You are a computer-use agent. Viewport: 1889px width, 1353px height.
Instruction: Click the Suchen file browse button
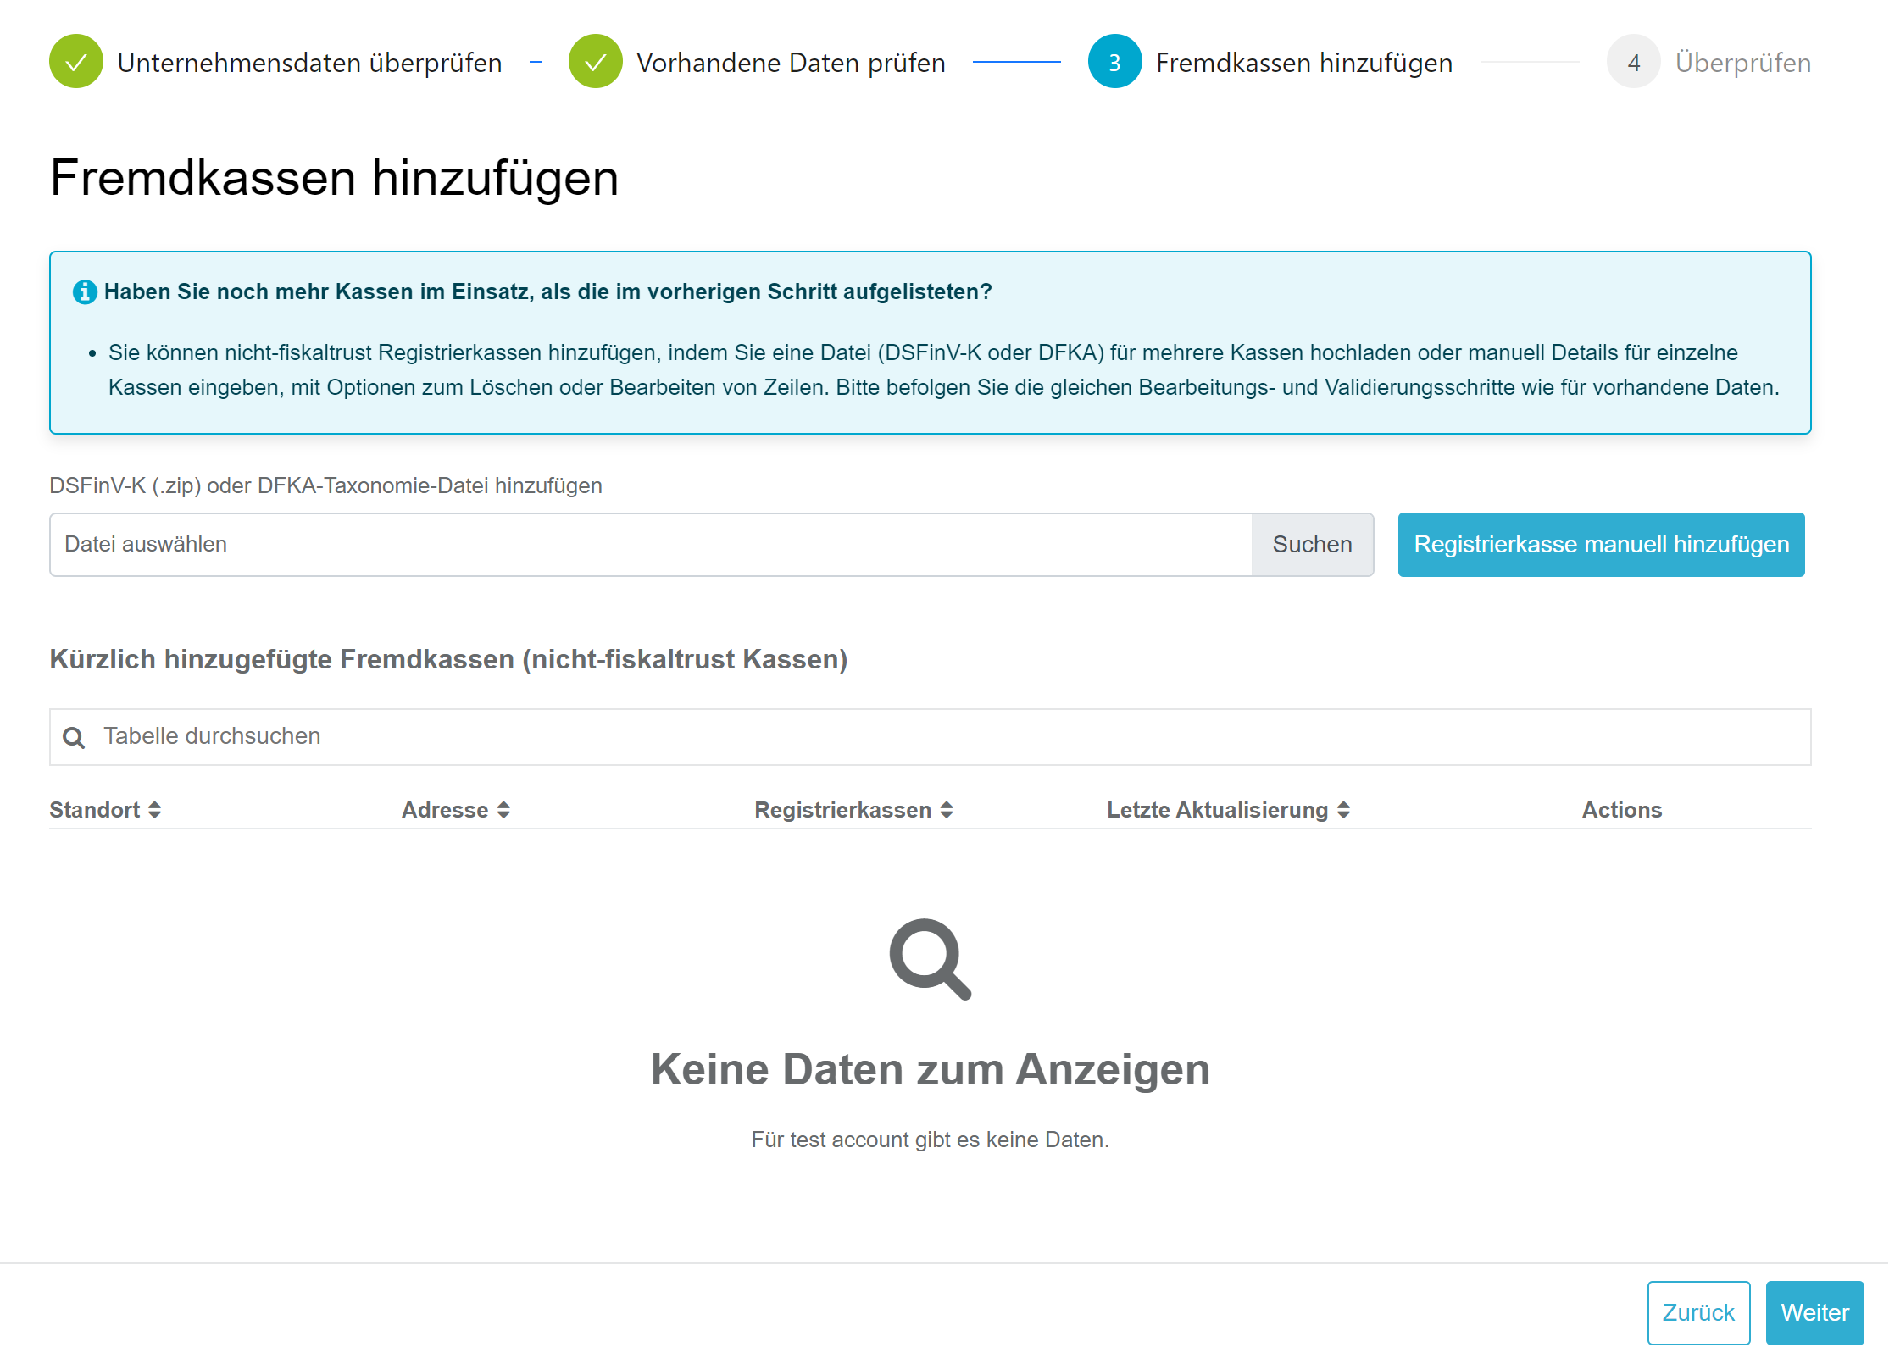[1312, 545]
